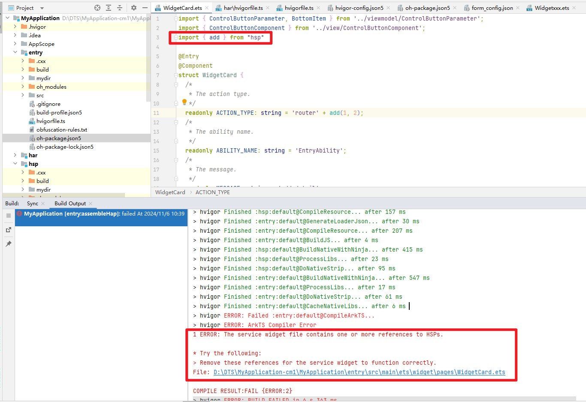Collapse the entry module folder

click(x=15, y=52)
